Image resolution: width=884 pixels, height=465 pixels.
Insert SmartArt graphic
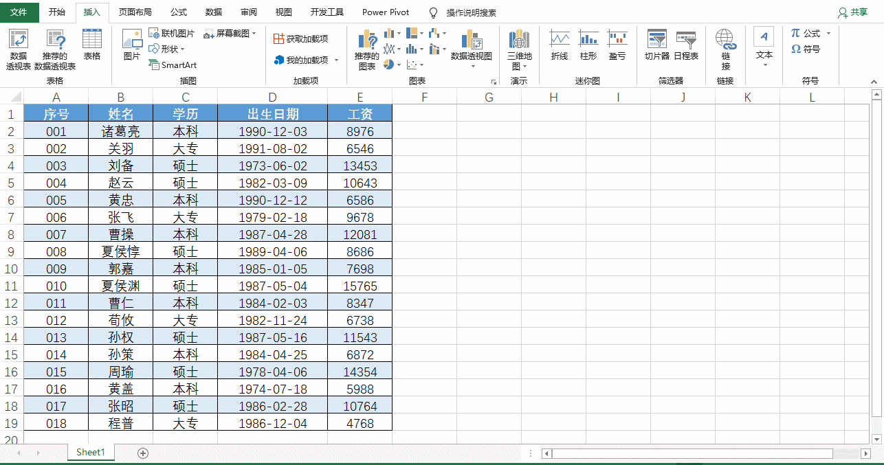point(173,65)
